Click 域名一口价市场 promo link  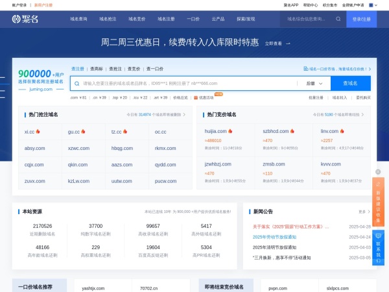(338, 69)
